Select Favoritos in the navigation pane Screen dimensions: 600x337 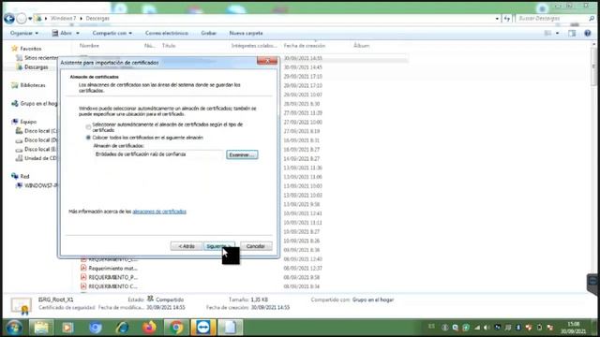pyautogui.click(x=31, y=49)
